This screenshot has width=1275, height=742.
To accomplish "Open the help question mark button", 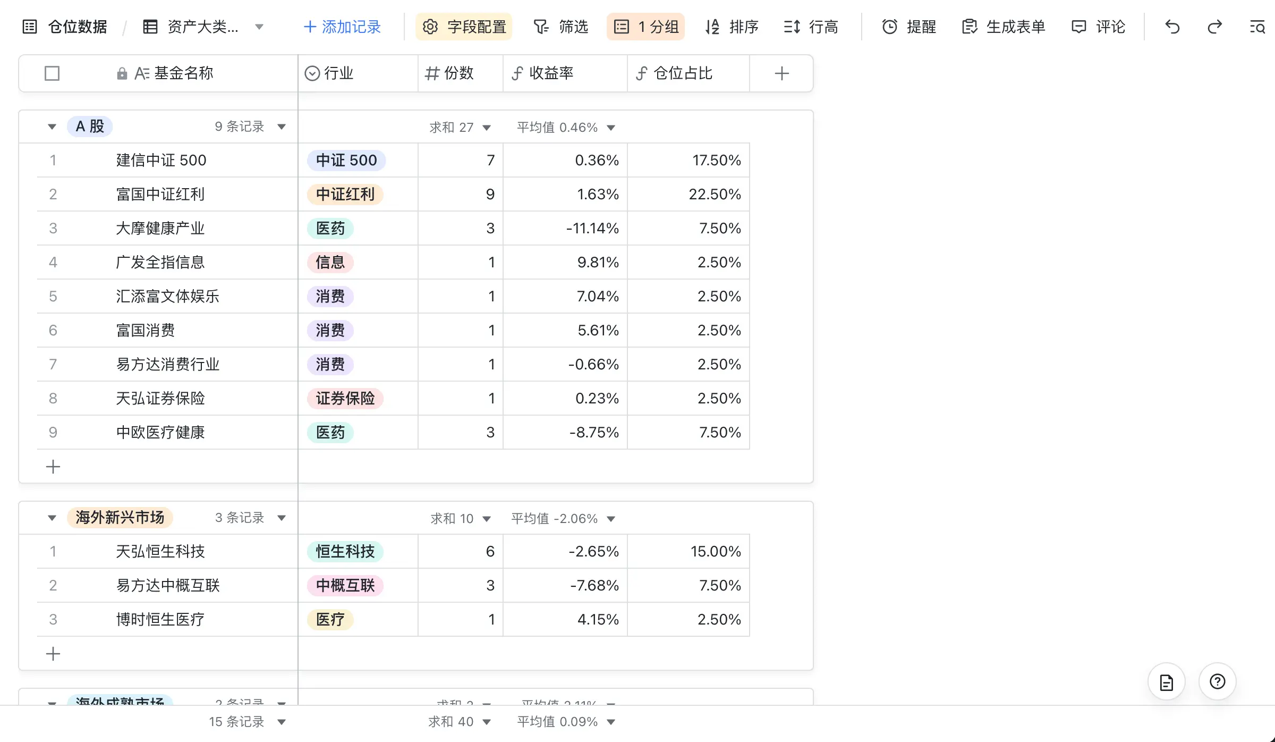I will (x=1217, y=681).
